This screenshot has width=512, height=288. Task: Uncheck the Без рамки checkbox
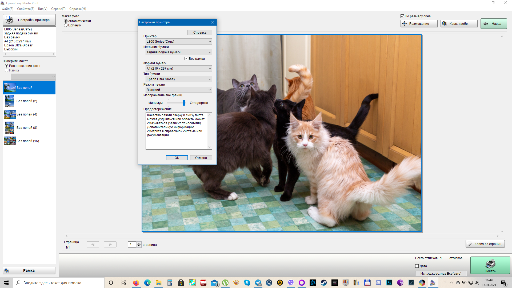click(186, 59)
